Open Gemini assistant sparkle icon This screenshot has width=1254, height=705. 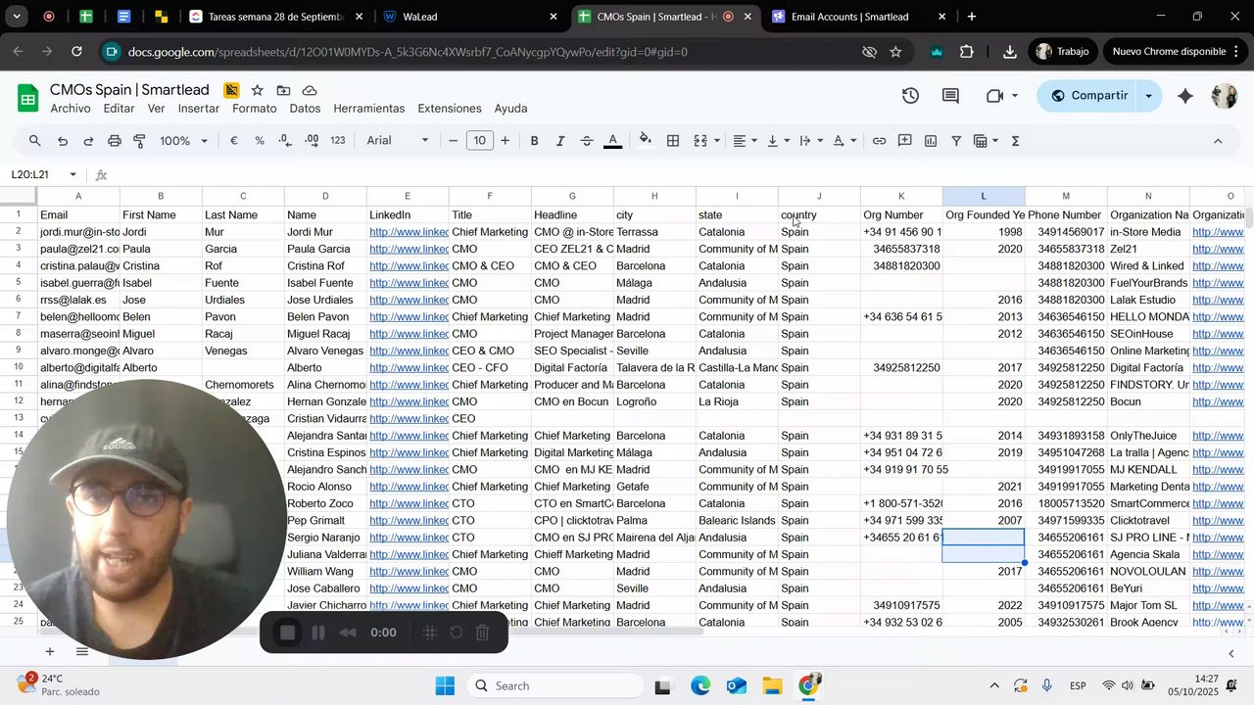pos(1185,96)
